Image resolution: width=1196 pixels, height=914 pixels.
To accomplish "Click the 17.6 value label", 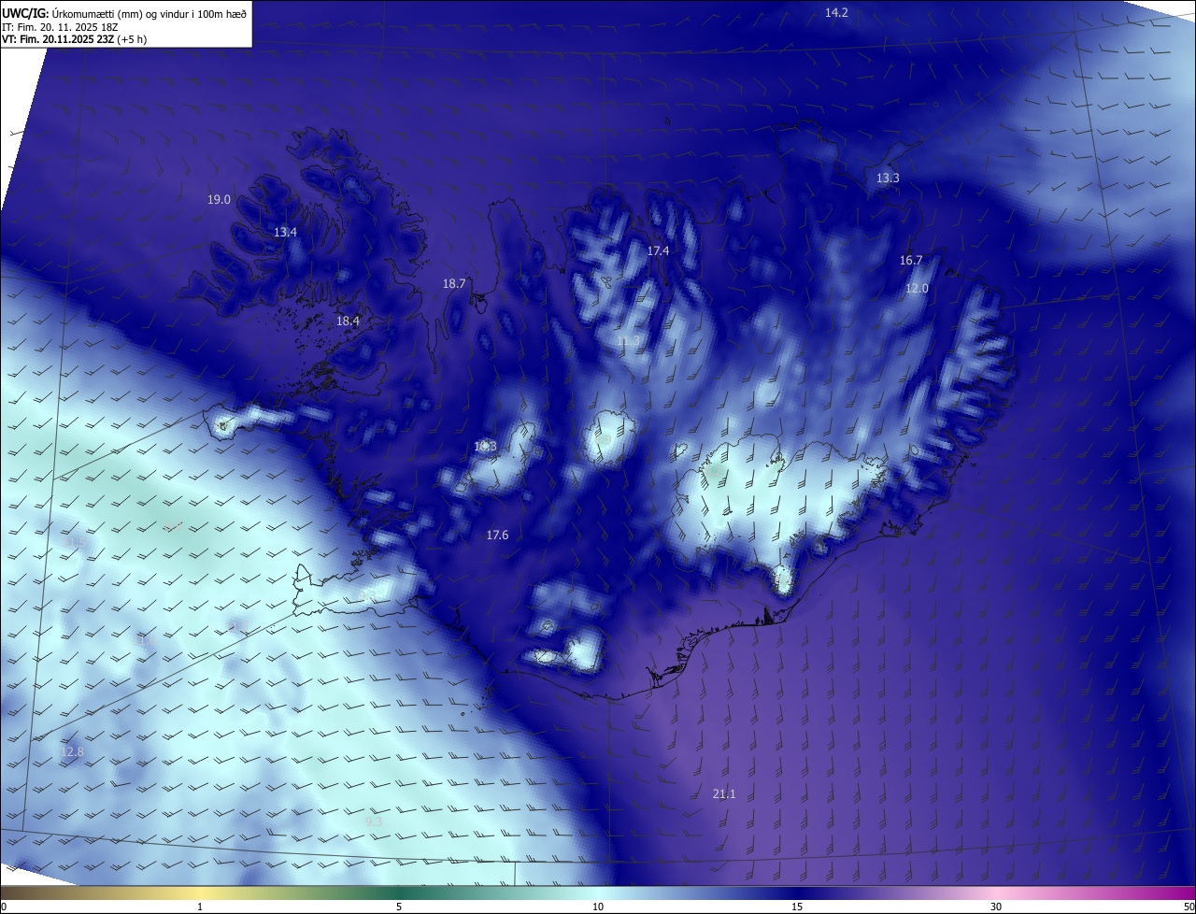I will point(497,535).
